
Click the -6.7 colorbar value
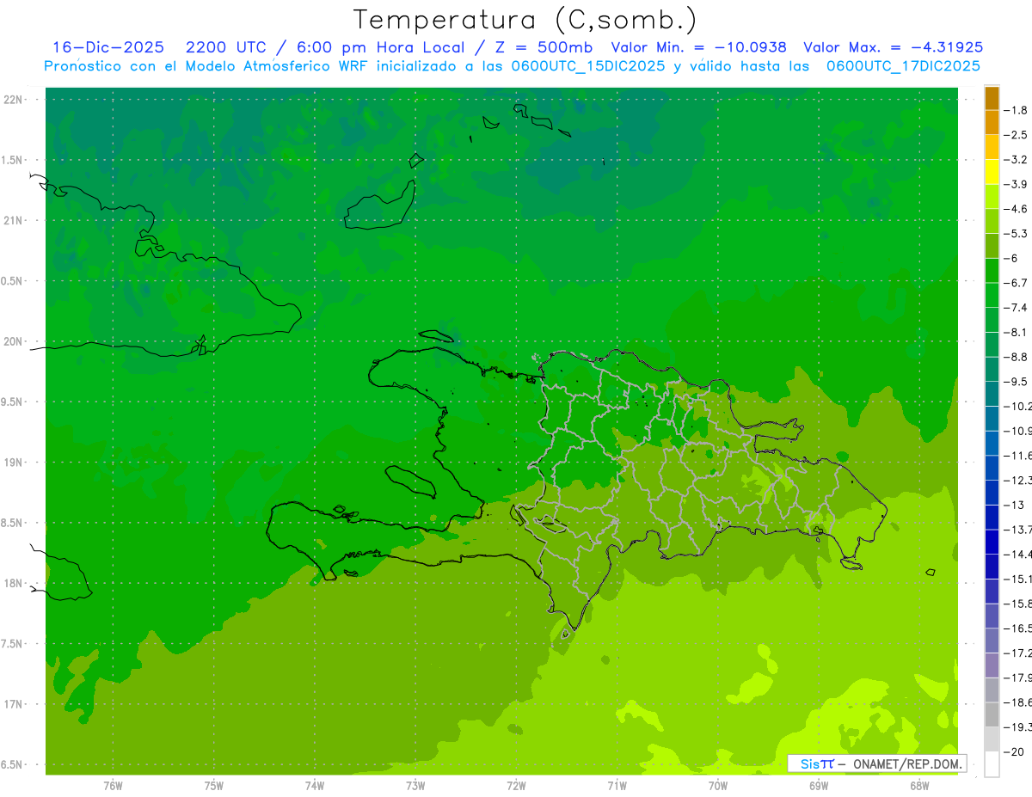pyautogui.click(x=1016, y=283)
